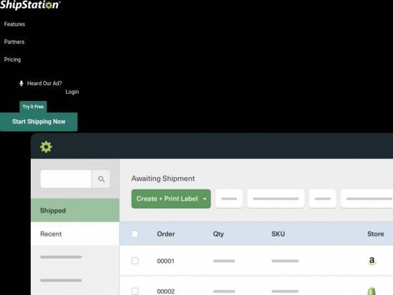Click the magnifier search icon
Viewport: 393px width, 295px height.
tap(101, 179)
